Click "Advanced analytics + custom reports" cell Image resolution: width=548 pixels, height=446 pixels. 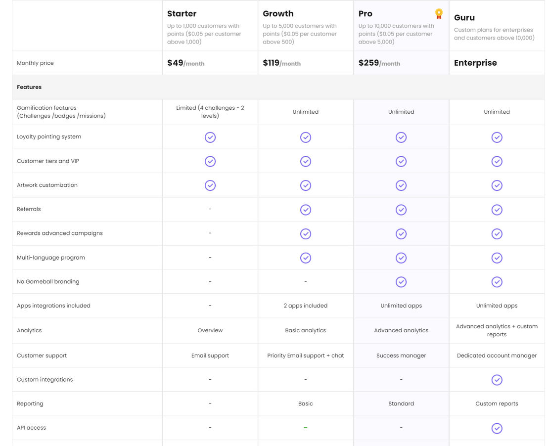497,330
